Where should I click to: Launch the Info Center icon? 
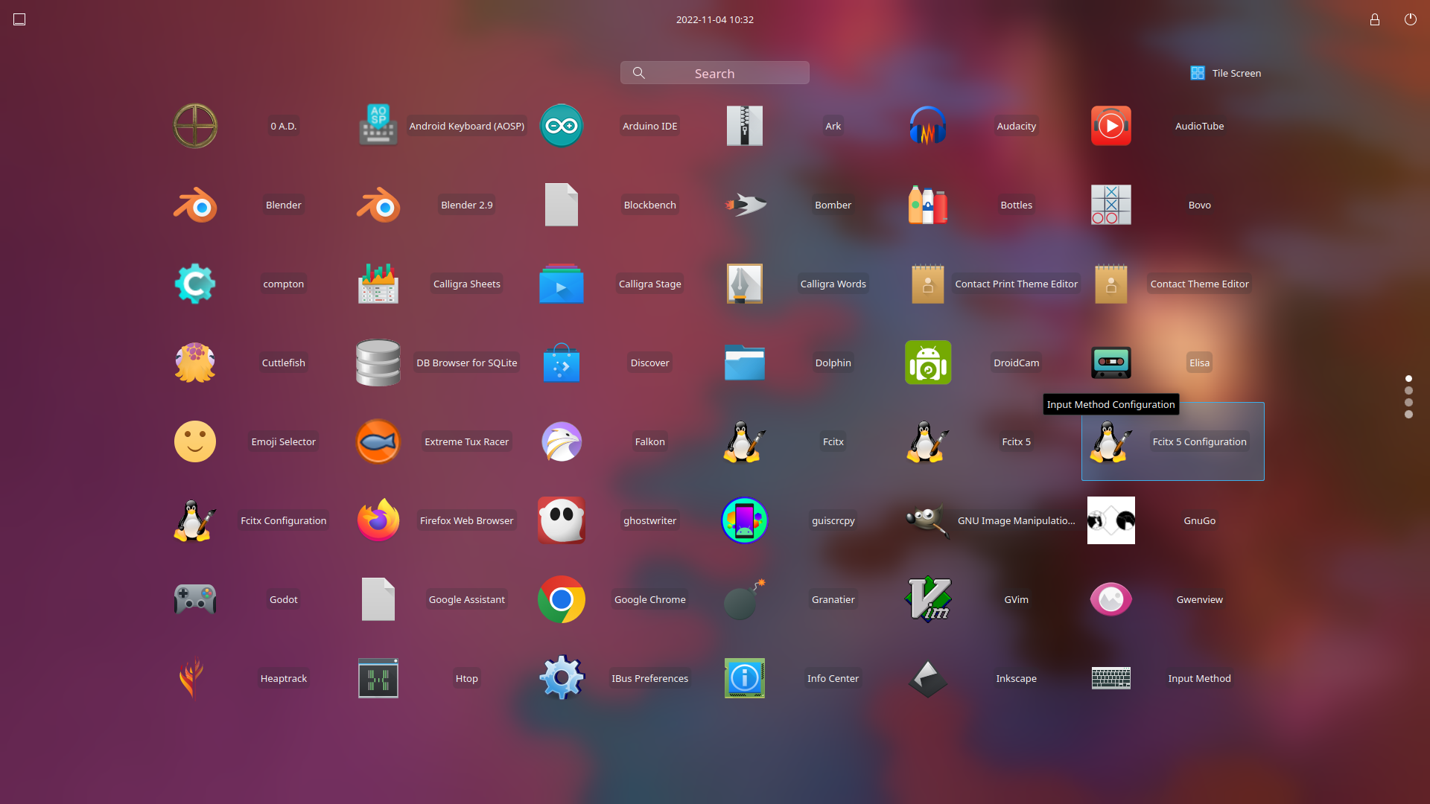745,678
